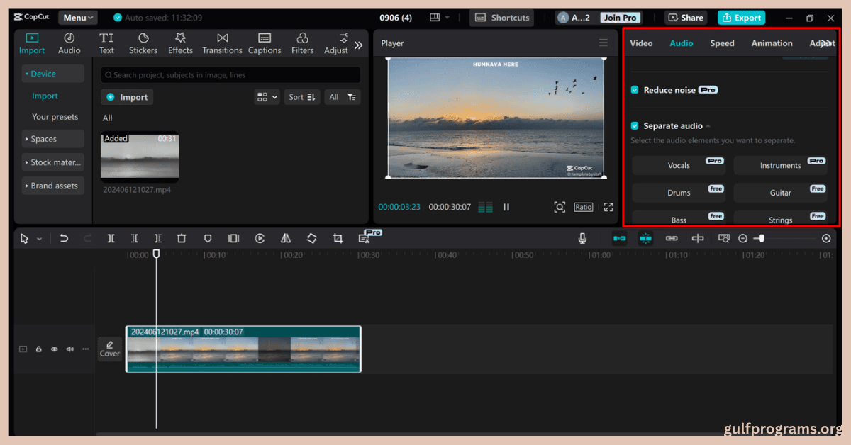Uncheck the Separate audio checkbox

tap(635, 126)
